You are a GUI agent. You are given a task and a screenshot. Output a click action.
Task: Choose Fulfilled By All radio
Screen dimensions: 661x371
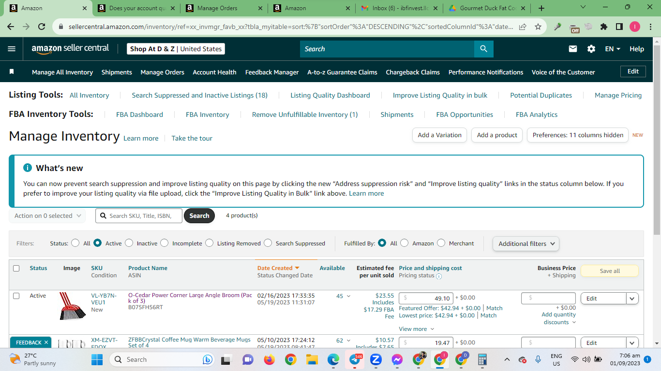tap(382, 243)
